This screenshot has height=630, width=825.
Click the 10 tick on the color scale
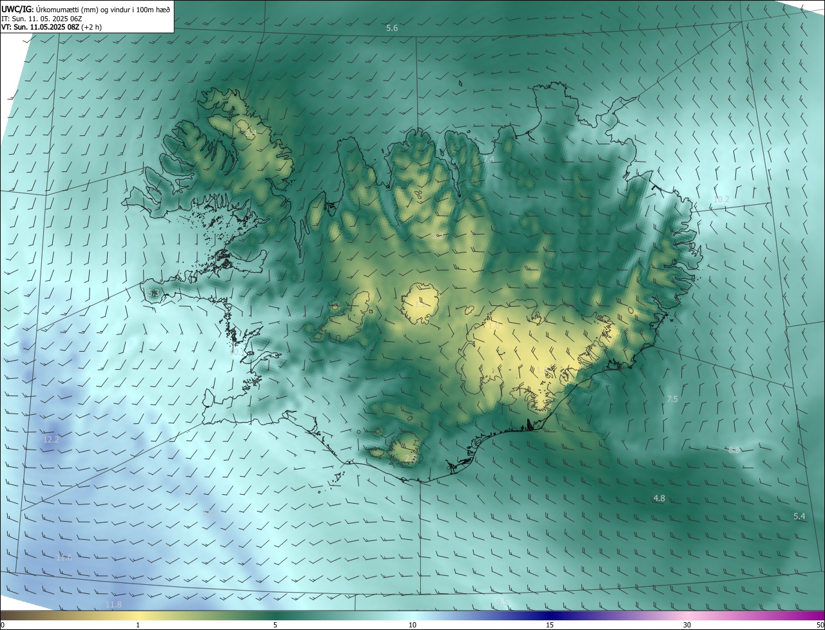(412, 625)
